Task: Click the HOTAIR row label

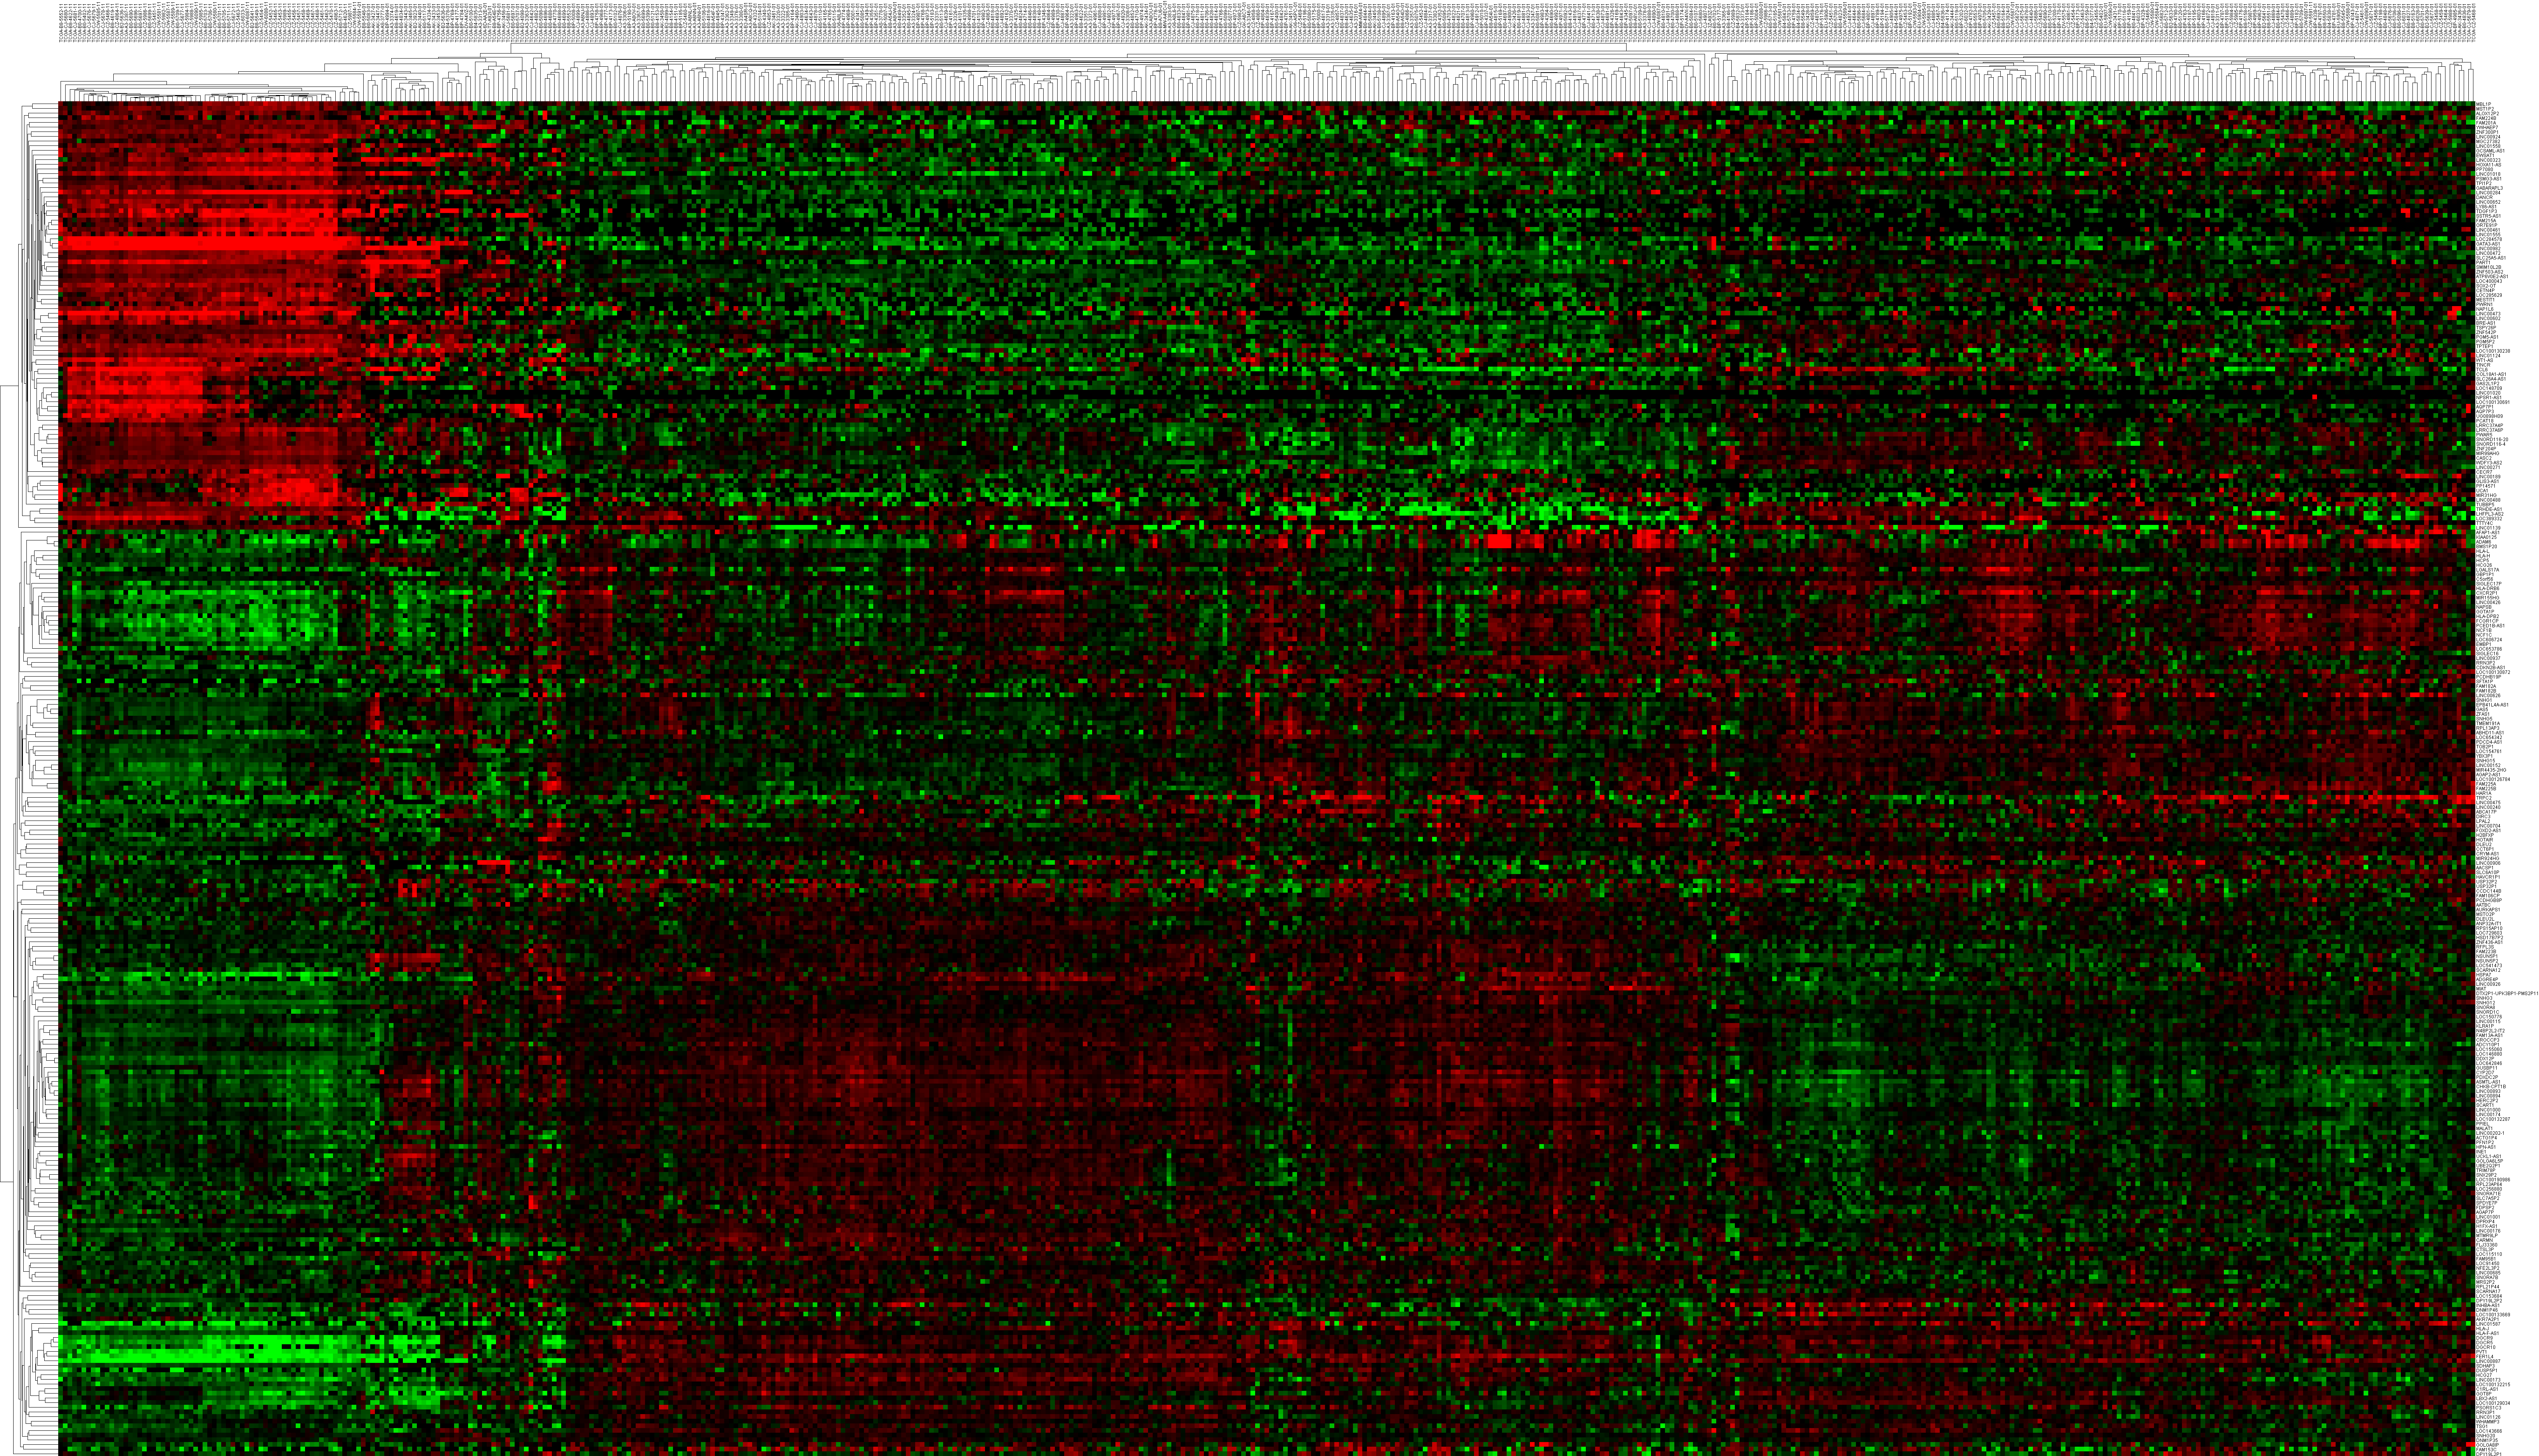Action: 2485,840
